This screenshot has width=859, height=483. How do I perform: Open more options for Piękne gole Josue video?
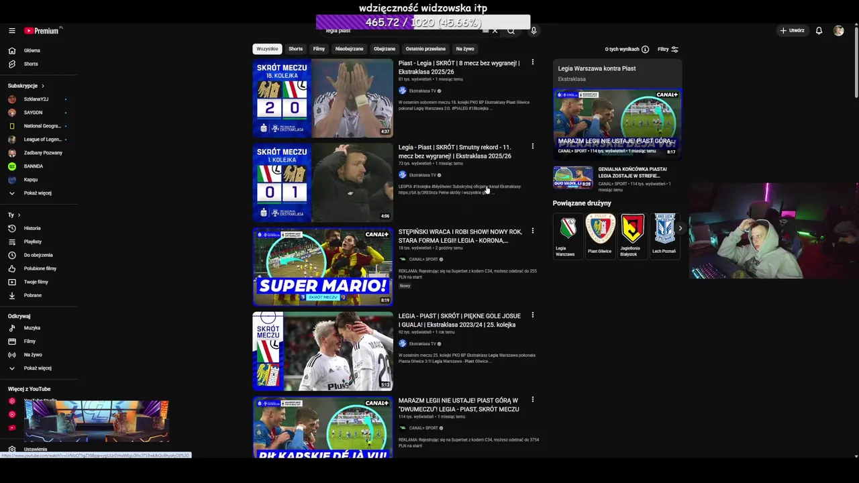[x=533, y=315]
